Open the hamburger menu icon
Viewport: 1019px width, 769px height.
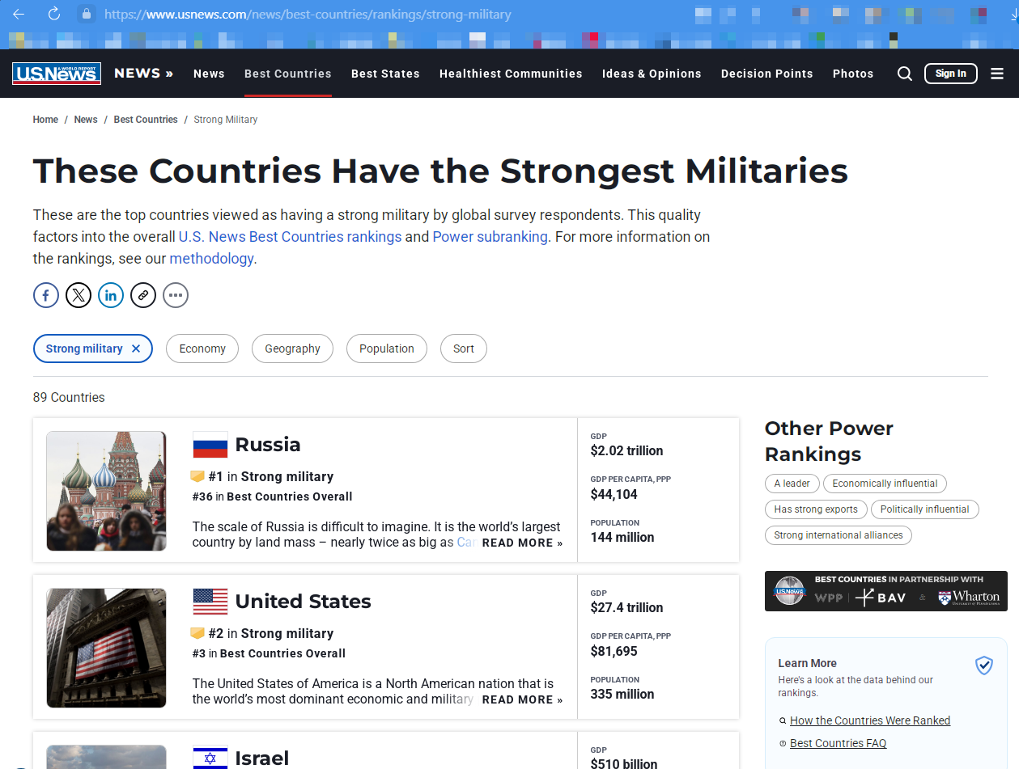coord(997,74)
